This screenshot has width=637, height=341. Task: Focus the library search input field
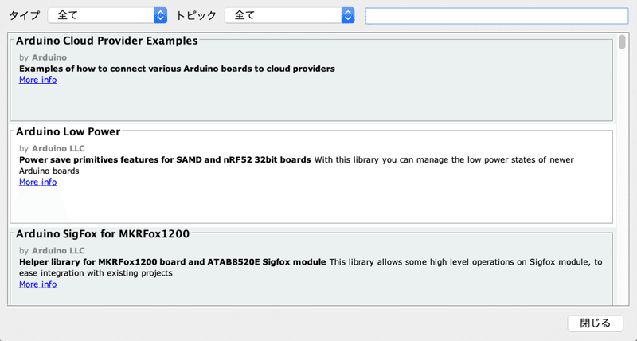tap(496, 16)
